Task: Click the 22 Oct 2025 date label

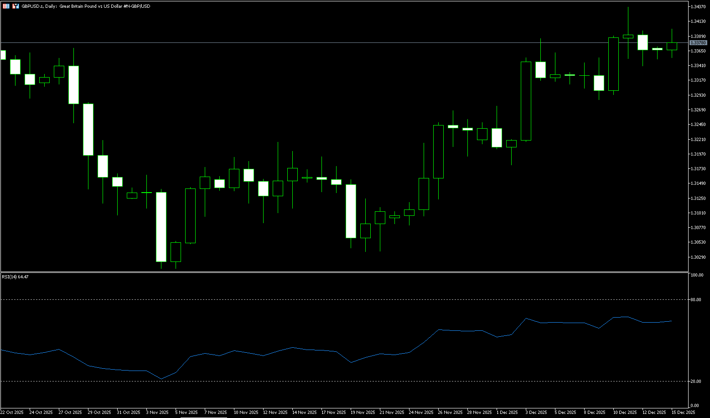Action: pos(12,413)
